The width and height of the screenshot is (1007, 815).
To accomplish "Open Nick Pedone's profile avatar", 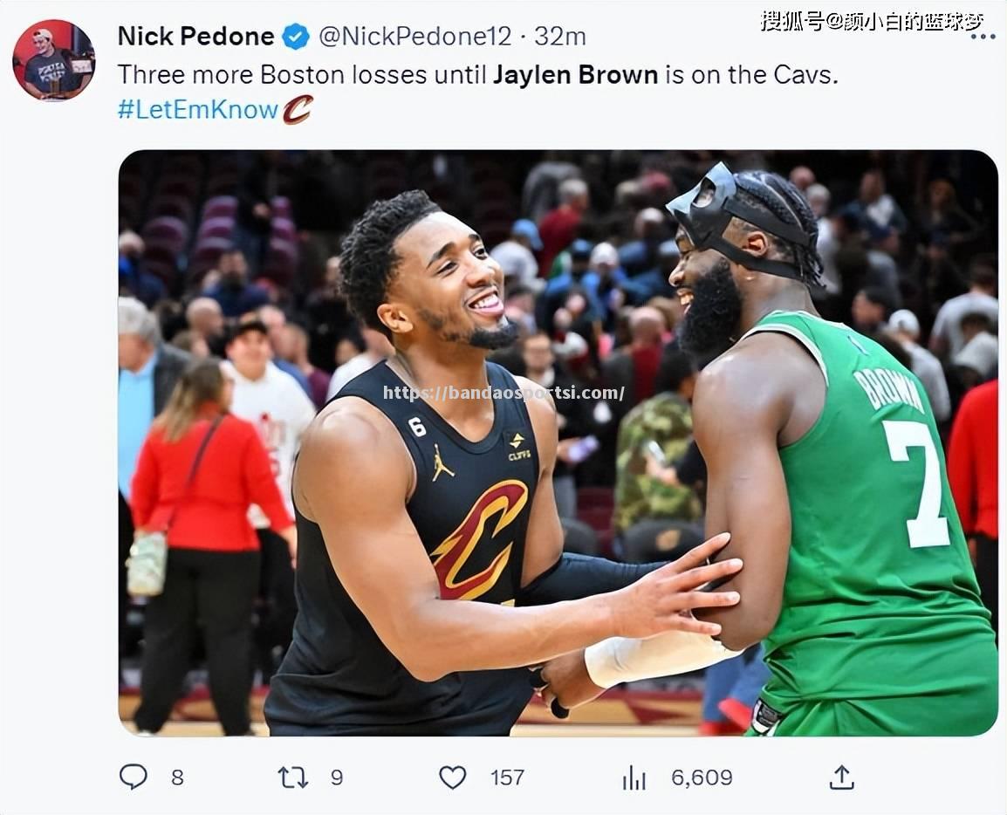I will pyautogui.click(x=54, y=59).
